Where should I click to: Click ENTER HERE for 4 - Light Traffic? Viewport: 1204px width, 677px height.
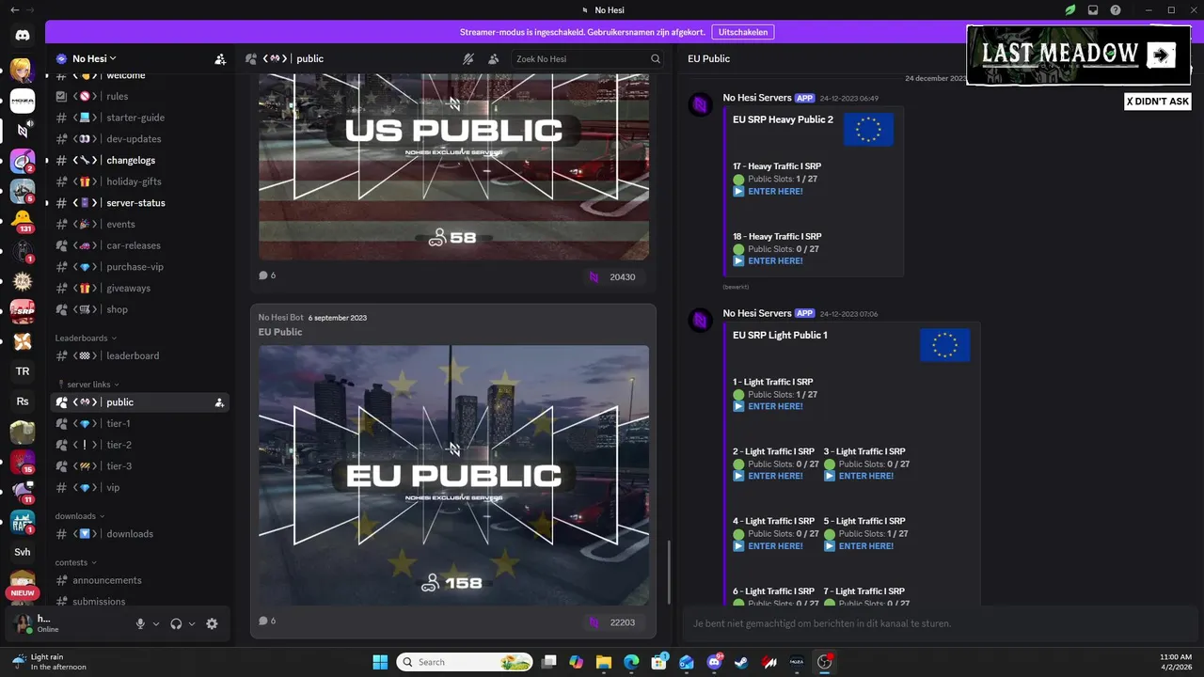coord(775,545)
